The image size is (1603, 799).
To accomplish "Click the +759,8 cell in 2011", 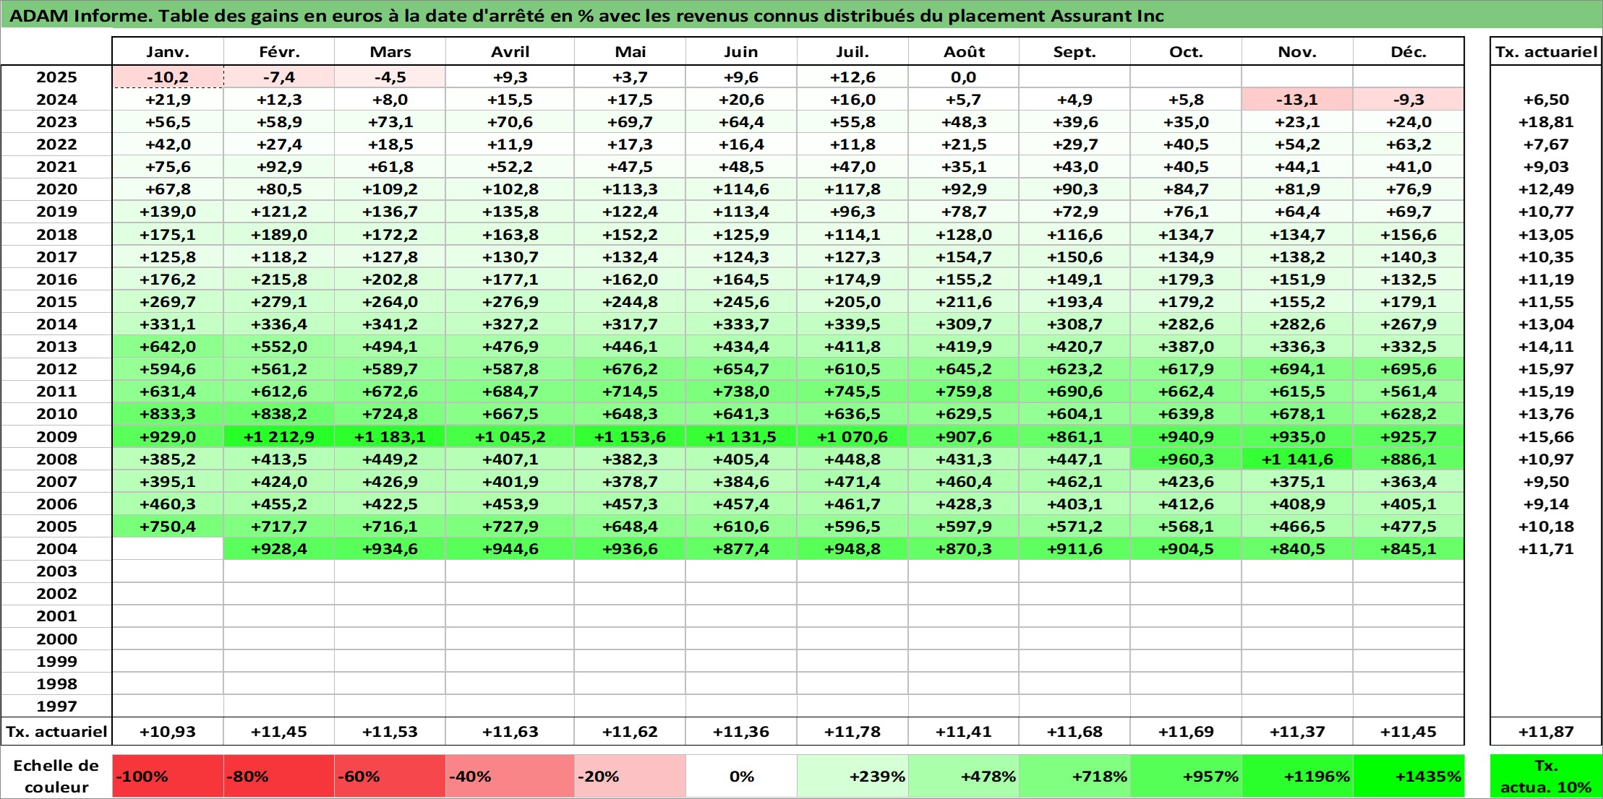I will point(964,391).
